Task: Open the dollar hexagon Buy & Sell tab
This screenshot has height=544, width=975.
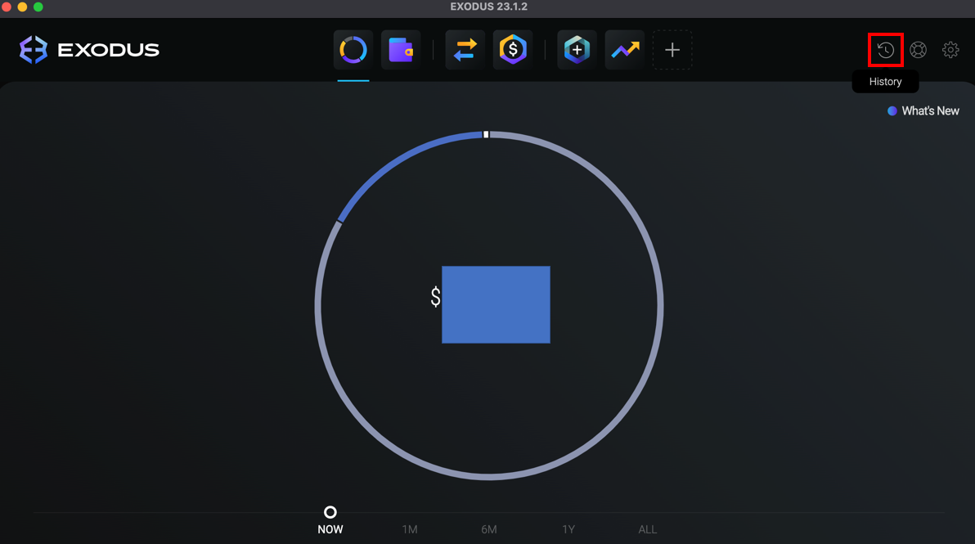Action: click(513, 50)
